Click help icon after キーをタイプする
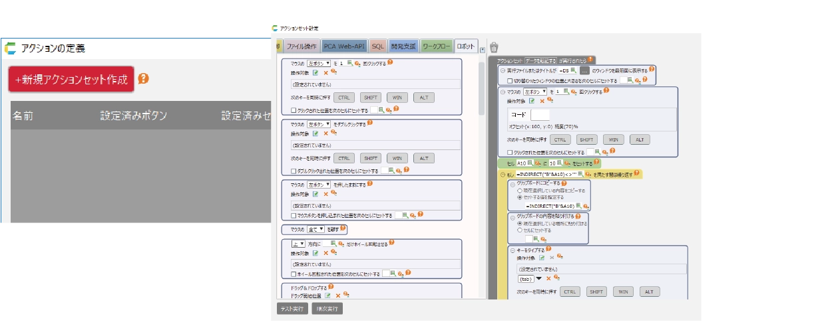The image size is (830, 334). tap(547, 249)
